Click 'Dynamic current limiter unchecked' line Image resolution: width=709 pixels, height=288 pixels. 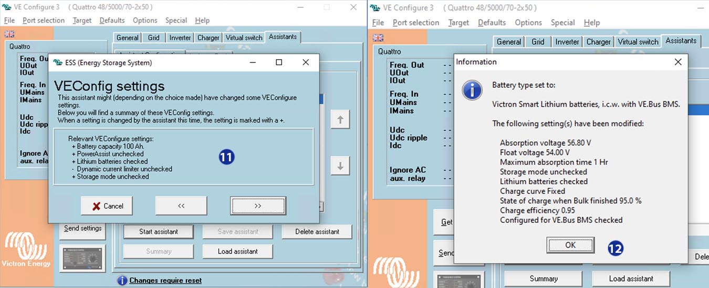tap(122, 169)
